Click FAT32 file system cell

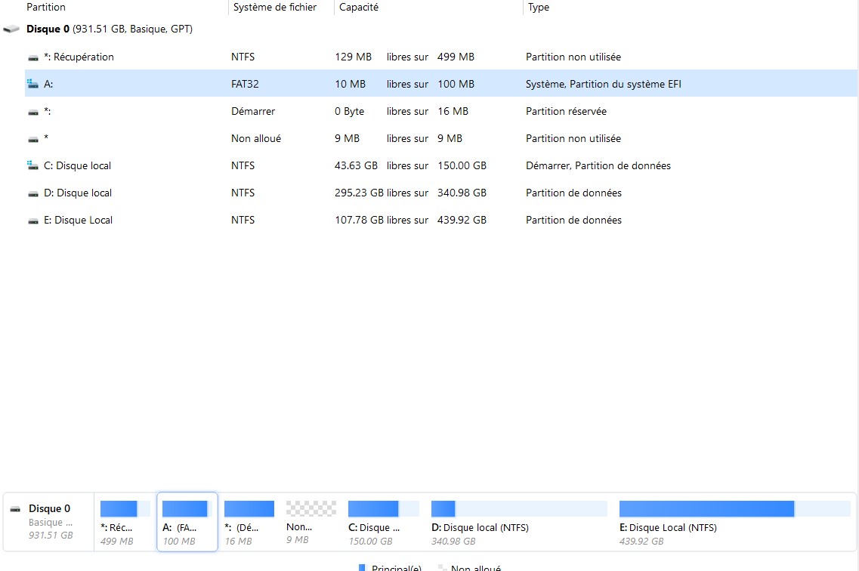click(245, 84)
